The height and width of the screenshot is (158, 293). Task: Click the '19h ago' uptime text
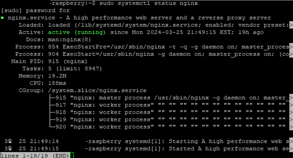pyautogui.click(x=251, y=32)
